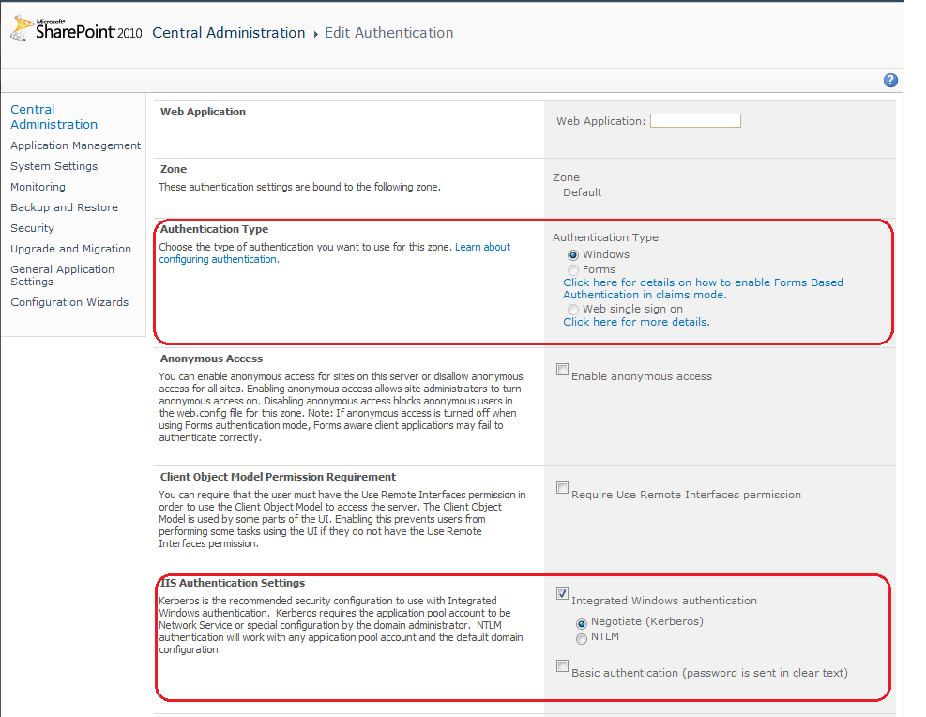Enable Basic authentication checkbox

[563, 666]
